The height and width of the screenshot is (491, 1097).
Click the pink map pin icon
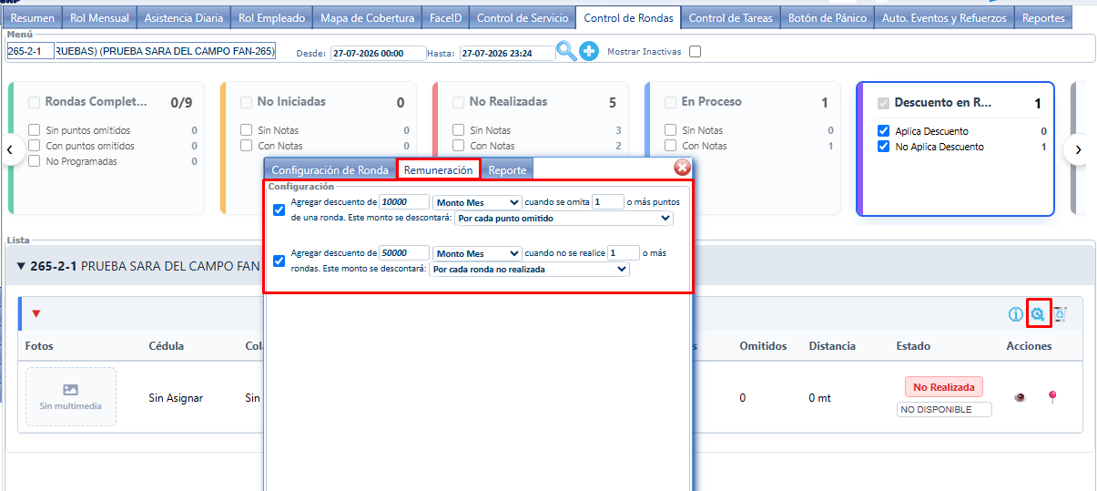(x=1051, y=396)
